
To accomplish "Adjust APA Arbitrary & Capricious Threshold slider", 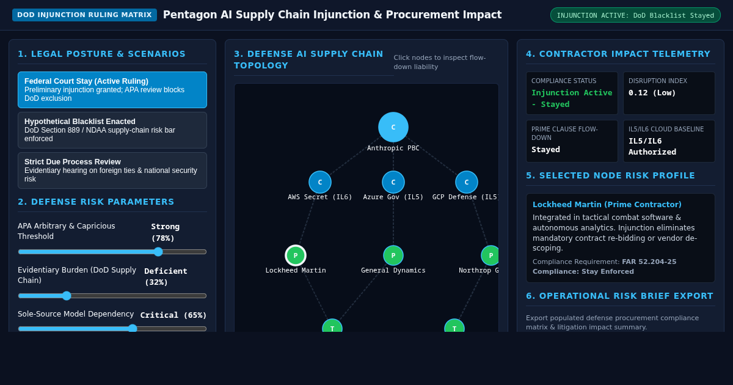I will 112,252.
